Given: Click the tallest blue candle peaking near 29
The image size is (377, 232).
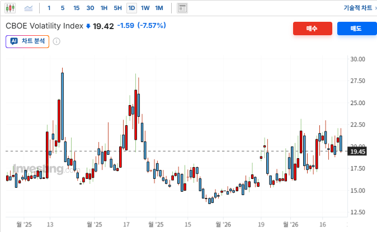Looking at the screenshot, I should click(x=62, y=106).
